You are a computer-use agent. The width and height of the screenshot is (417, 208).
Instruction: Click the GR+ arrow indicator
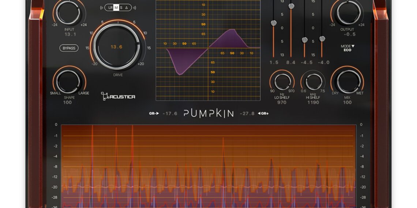point(263,113)
